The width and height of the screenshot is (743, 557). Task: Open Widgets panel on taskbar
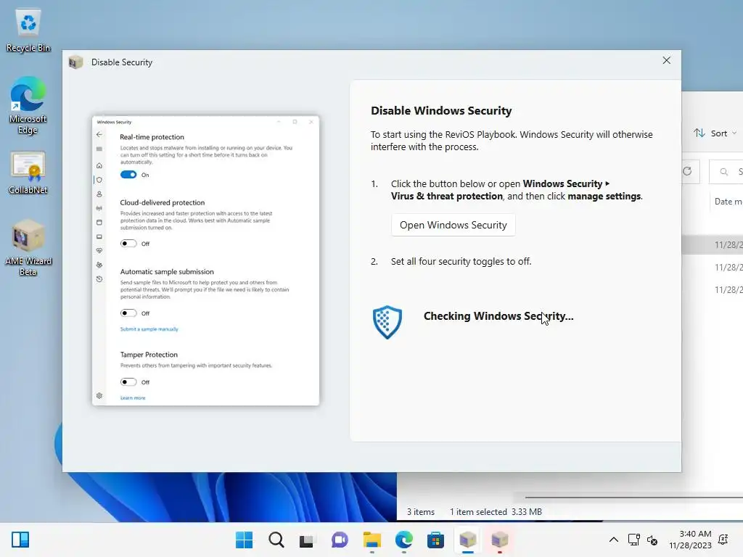[20, 540]
